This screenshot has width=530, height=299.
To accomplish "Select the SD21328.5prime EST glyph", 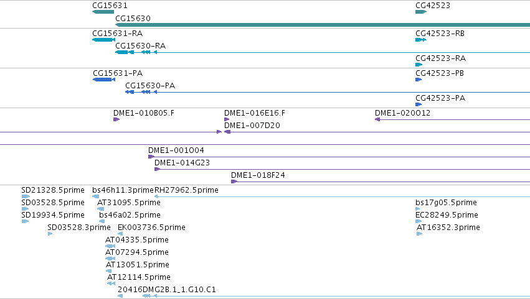I will click(26, 196).
